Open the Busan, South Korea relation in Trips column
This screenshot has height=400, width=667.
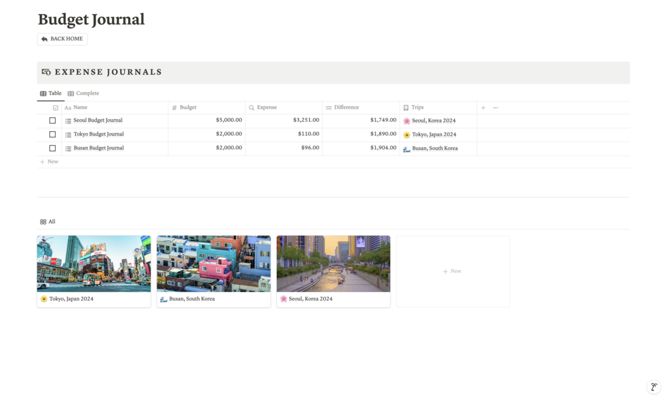(x=435, y=148)
